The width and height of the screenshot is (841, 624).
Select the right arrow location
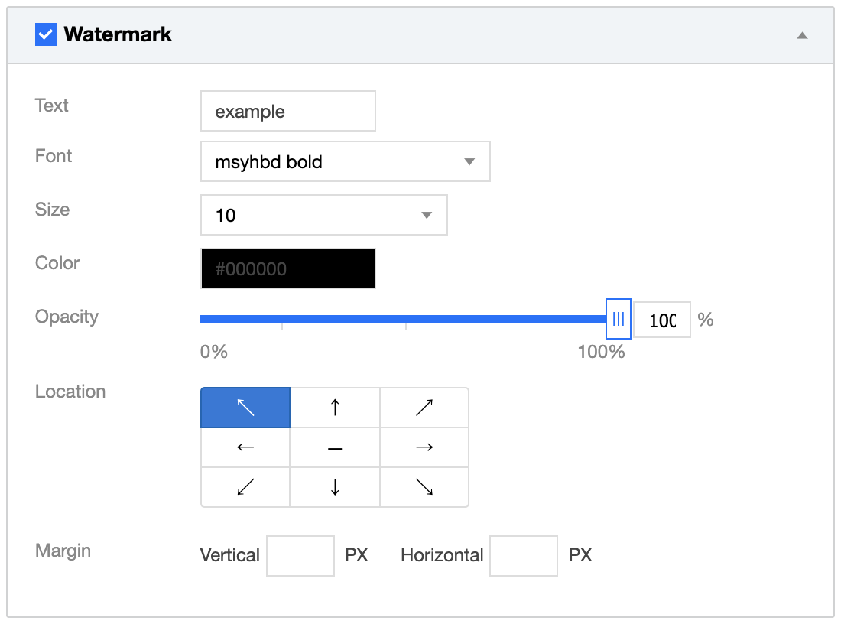click(x=424, y=447)
